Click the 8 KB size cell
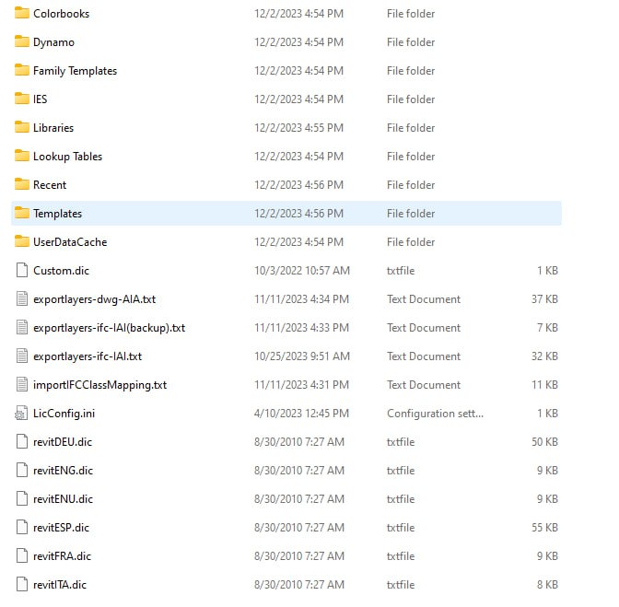The image size is (619, 607). (x=547, y=585)
